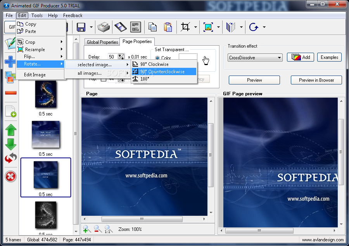Open the dropdown arrow beside Crop
This screenshot has height=246, width=349.
point(195,27)
